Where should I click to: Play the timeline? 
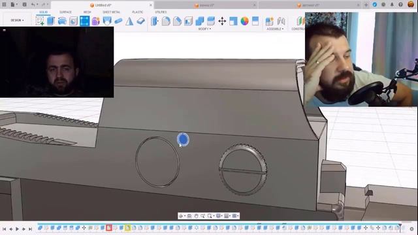point(17,229)
